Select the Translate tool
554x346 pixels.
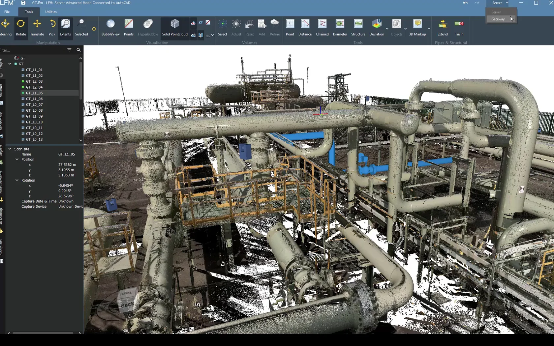[x=37, y=28]
